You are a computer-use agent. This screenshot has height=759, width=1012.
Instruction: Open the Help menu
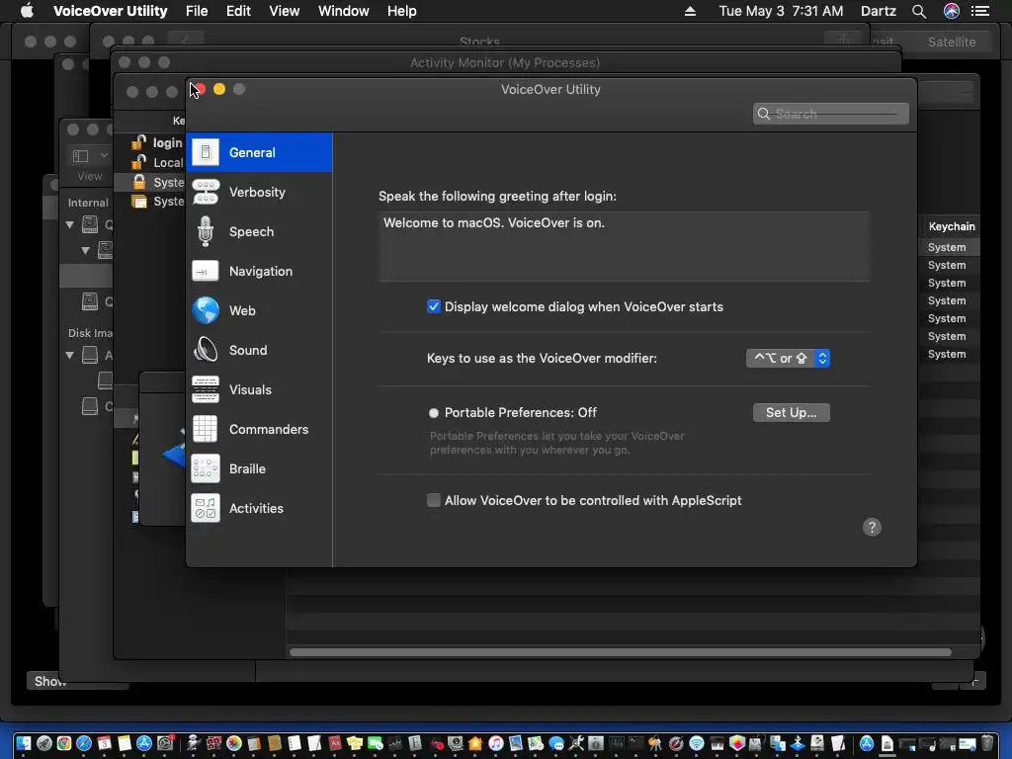coord(401,11)
